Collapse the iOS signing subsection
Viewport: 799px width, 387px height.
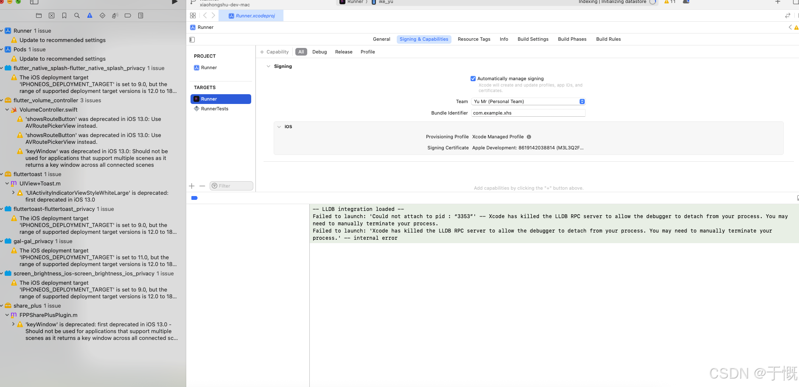(279, 127)
